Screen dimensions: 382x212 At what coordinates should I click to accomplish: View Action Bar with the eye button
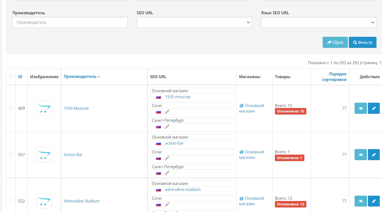tap(361, 155)
